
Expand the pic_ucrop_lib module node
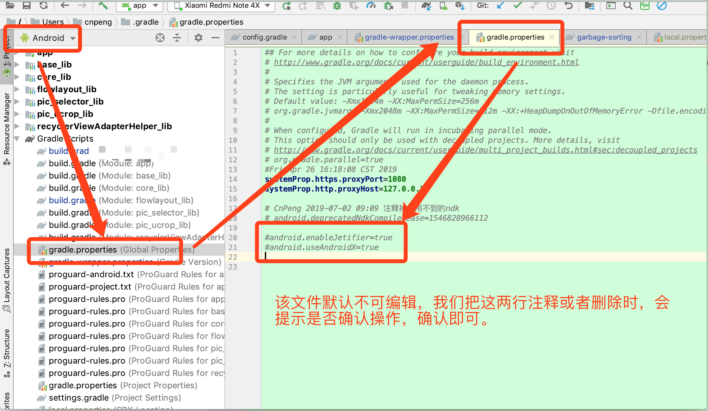(17, 114)
